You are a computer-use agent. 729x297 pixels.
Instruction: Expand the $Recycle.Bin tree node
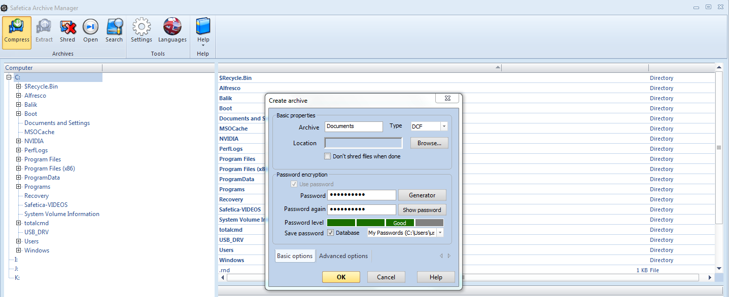point(19,87)
